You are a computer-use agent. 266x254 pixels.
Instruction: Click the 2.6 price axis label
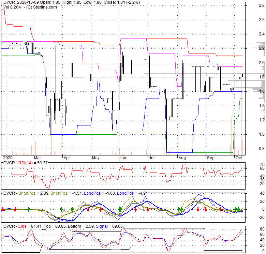[262, 20]
